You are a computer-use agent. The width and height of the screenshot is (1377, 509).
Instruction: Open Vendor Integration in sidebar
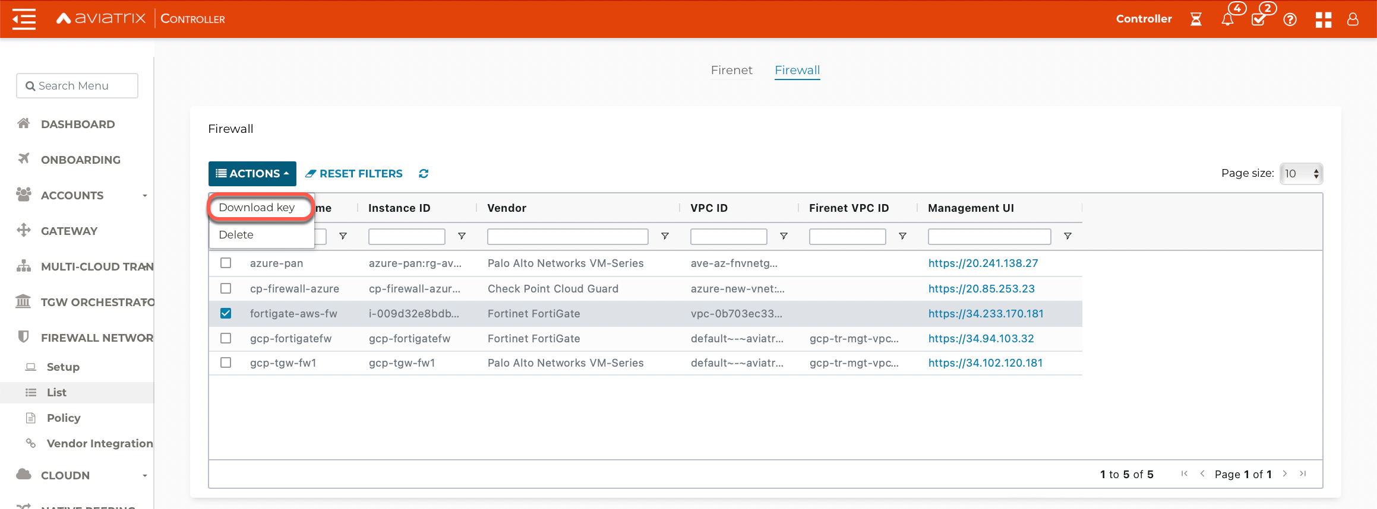tap(100, 444)
